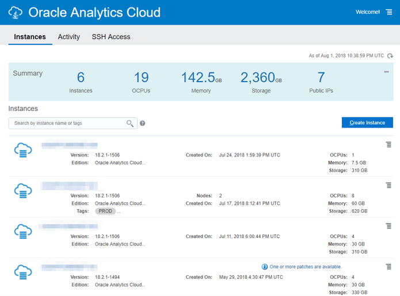
Task: Click the 60 GB memory value
Action: pyautogui.click(x=358, y=203)
